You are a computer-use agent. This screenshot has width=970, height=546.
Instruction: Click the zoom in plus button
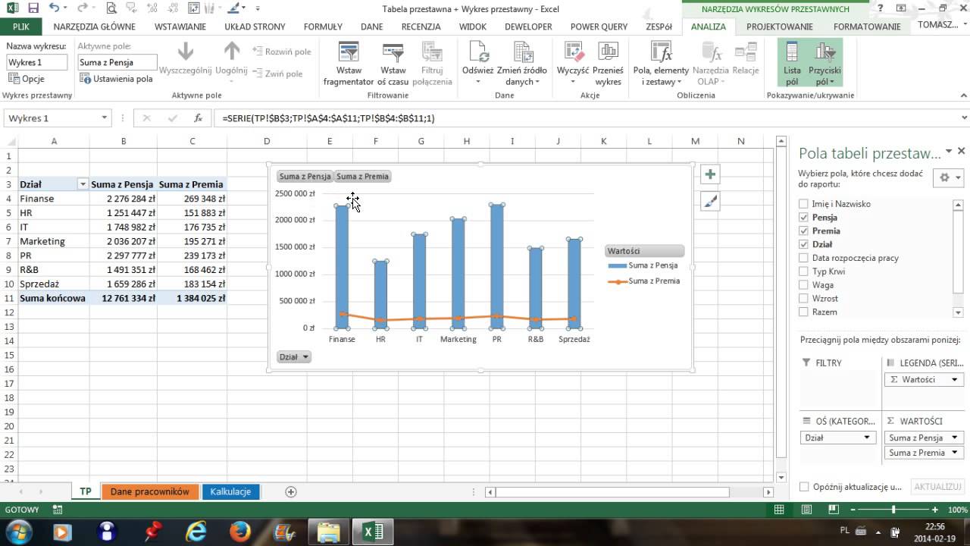[936, 510]
